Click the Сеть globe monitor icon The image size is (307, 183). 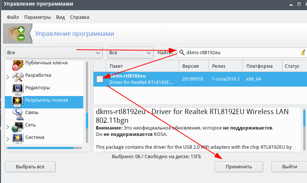(17, 127)
